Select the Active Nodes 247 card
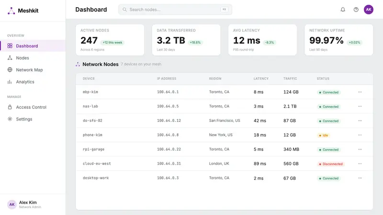 coord(110,40)
